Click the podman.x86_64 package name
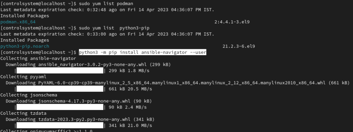 [18, 22]
